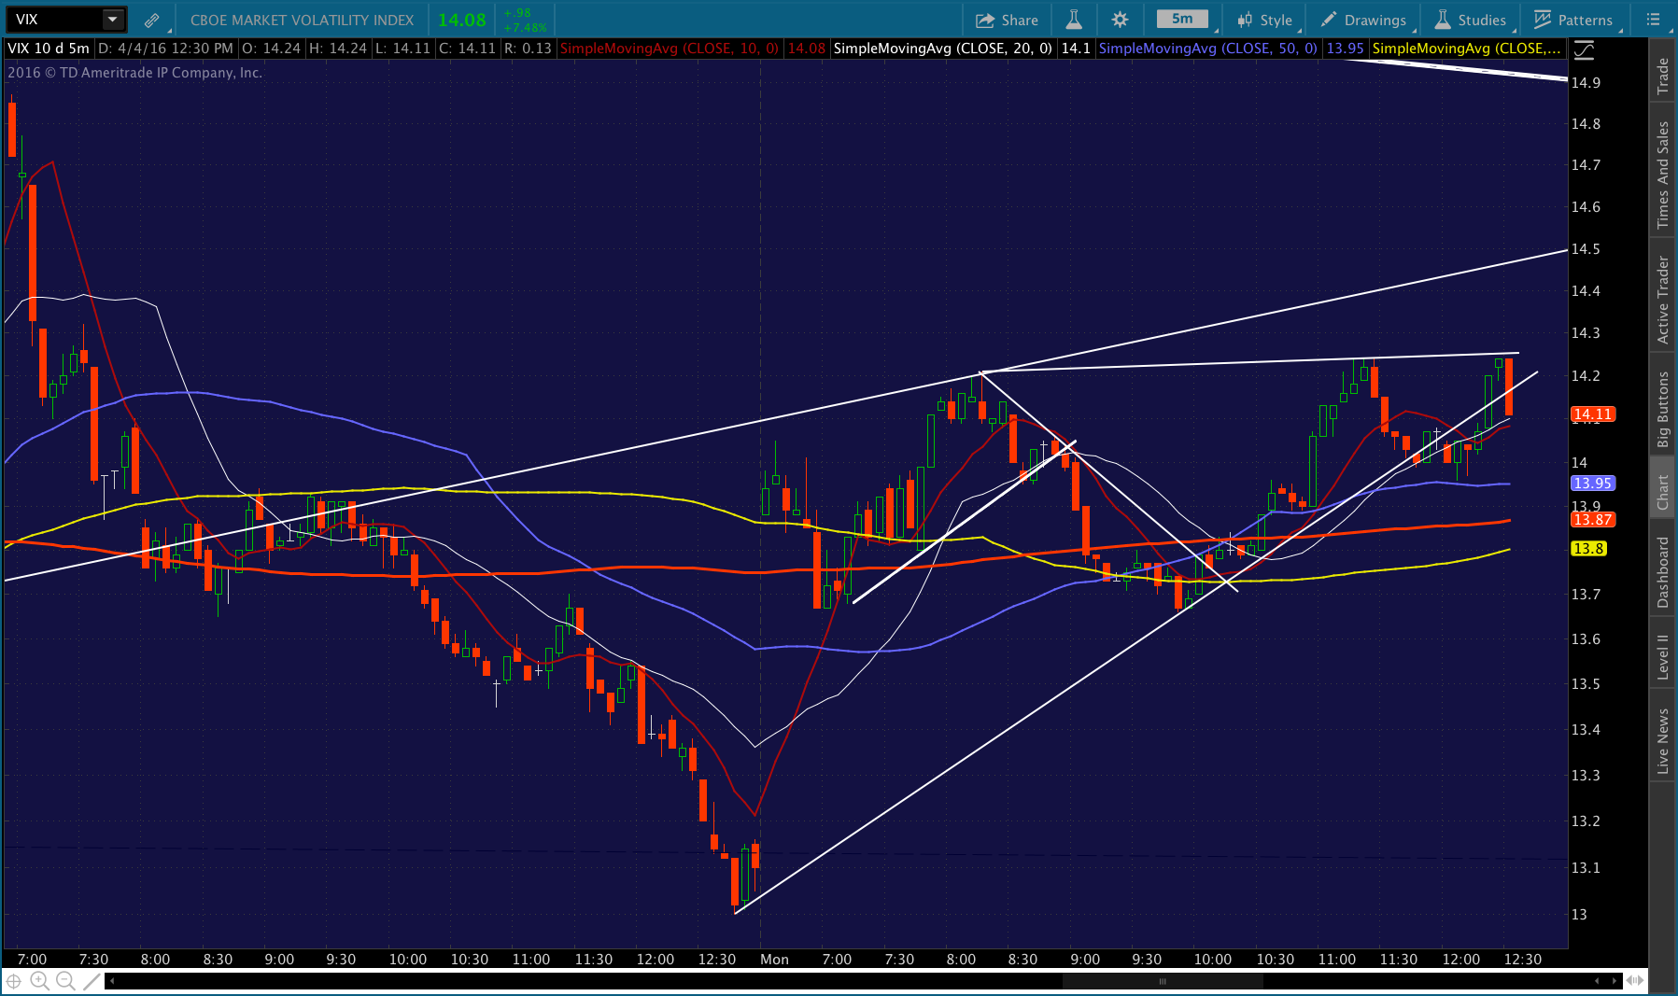This screenshot has height=996, width=1678.
Task: Click the SimpleMovingAvg (CLOSE, 50, 0) label
Action: 1208,49
